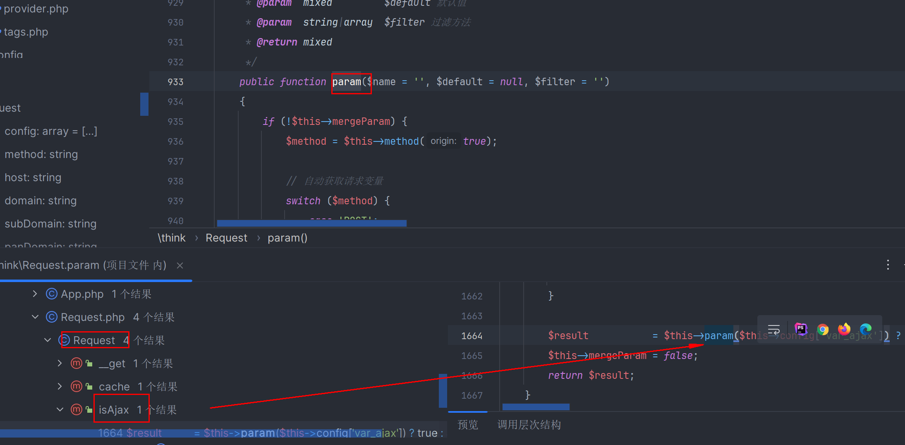
Task: Click param call on preview line 1664
Action: [718, 336]
